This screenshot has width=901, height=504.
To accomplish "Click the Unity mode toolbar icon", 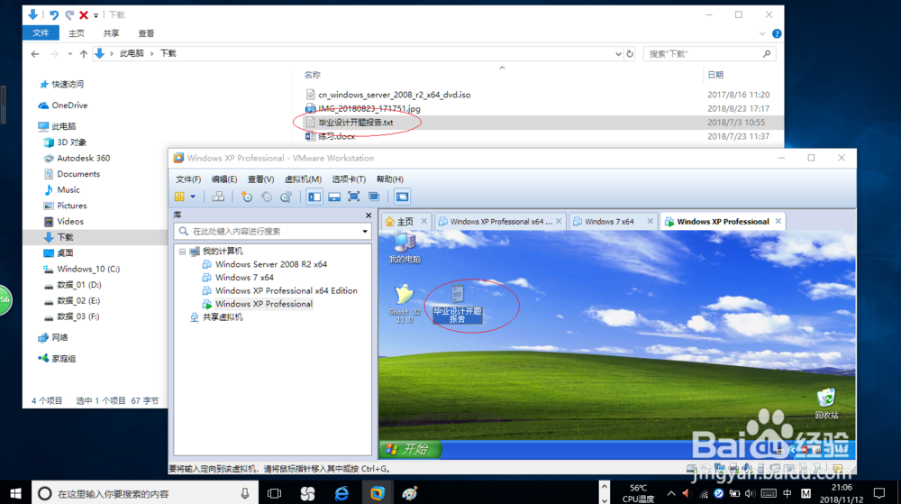I will (x=374, y=197).
